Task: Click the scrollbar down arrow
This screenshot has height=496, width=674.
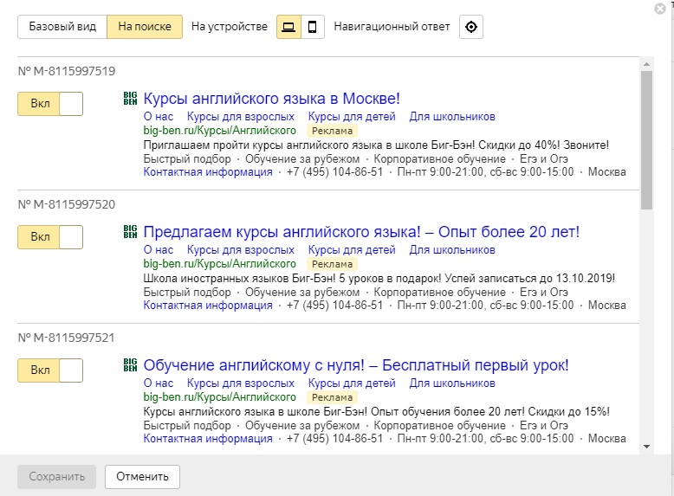Action: tap(646, 447)
